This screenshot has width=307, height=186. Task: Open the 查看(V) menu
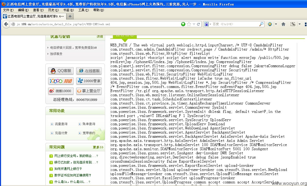[38, 10]
